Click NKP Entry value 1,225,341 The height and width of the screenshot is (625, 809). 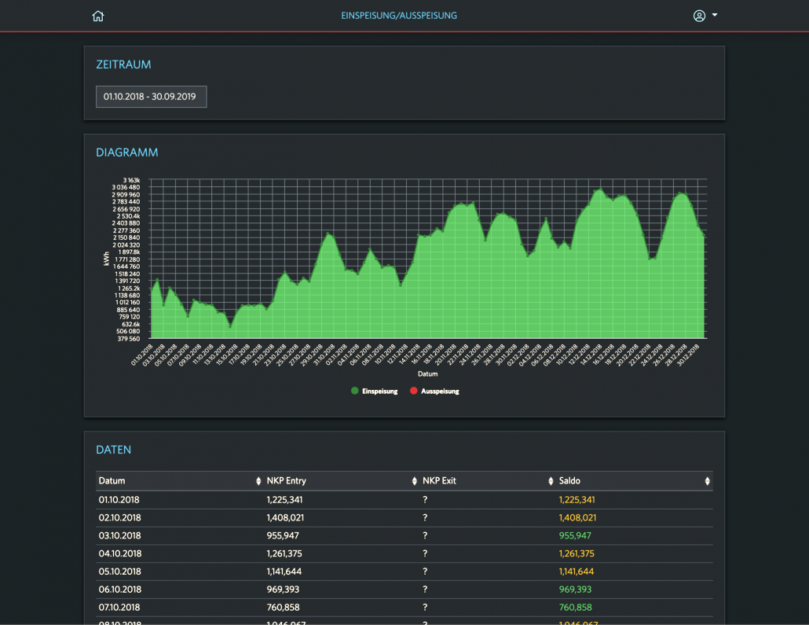285,500
